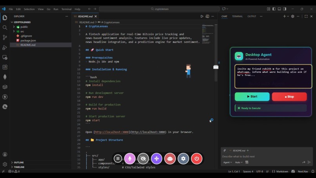Open the Explorer view in activity bar
This screenshot has width=316, height=178.
pos(5,18)
